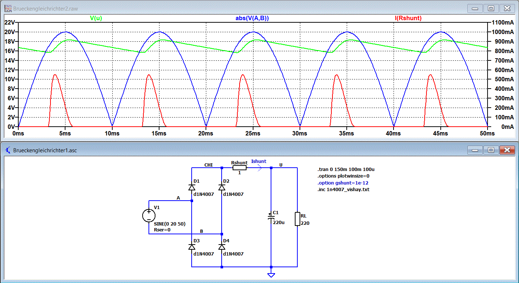
Task: Click the Rser=0 text
Action: coord(162,230)
